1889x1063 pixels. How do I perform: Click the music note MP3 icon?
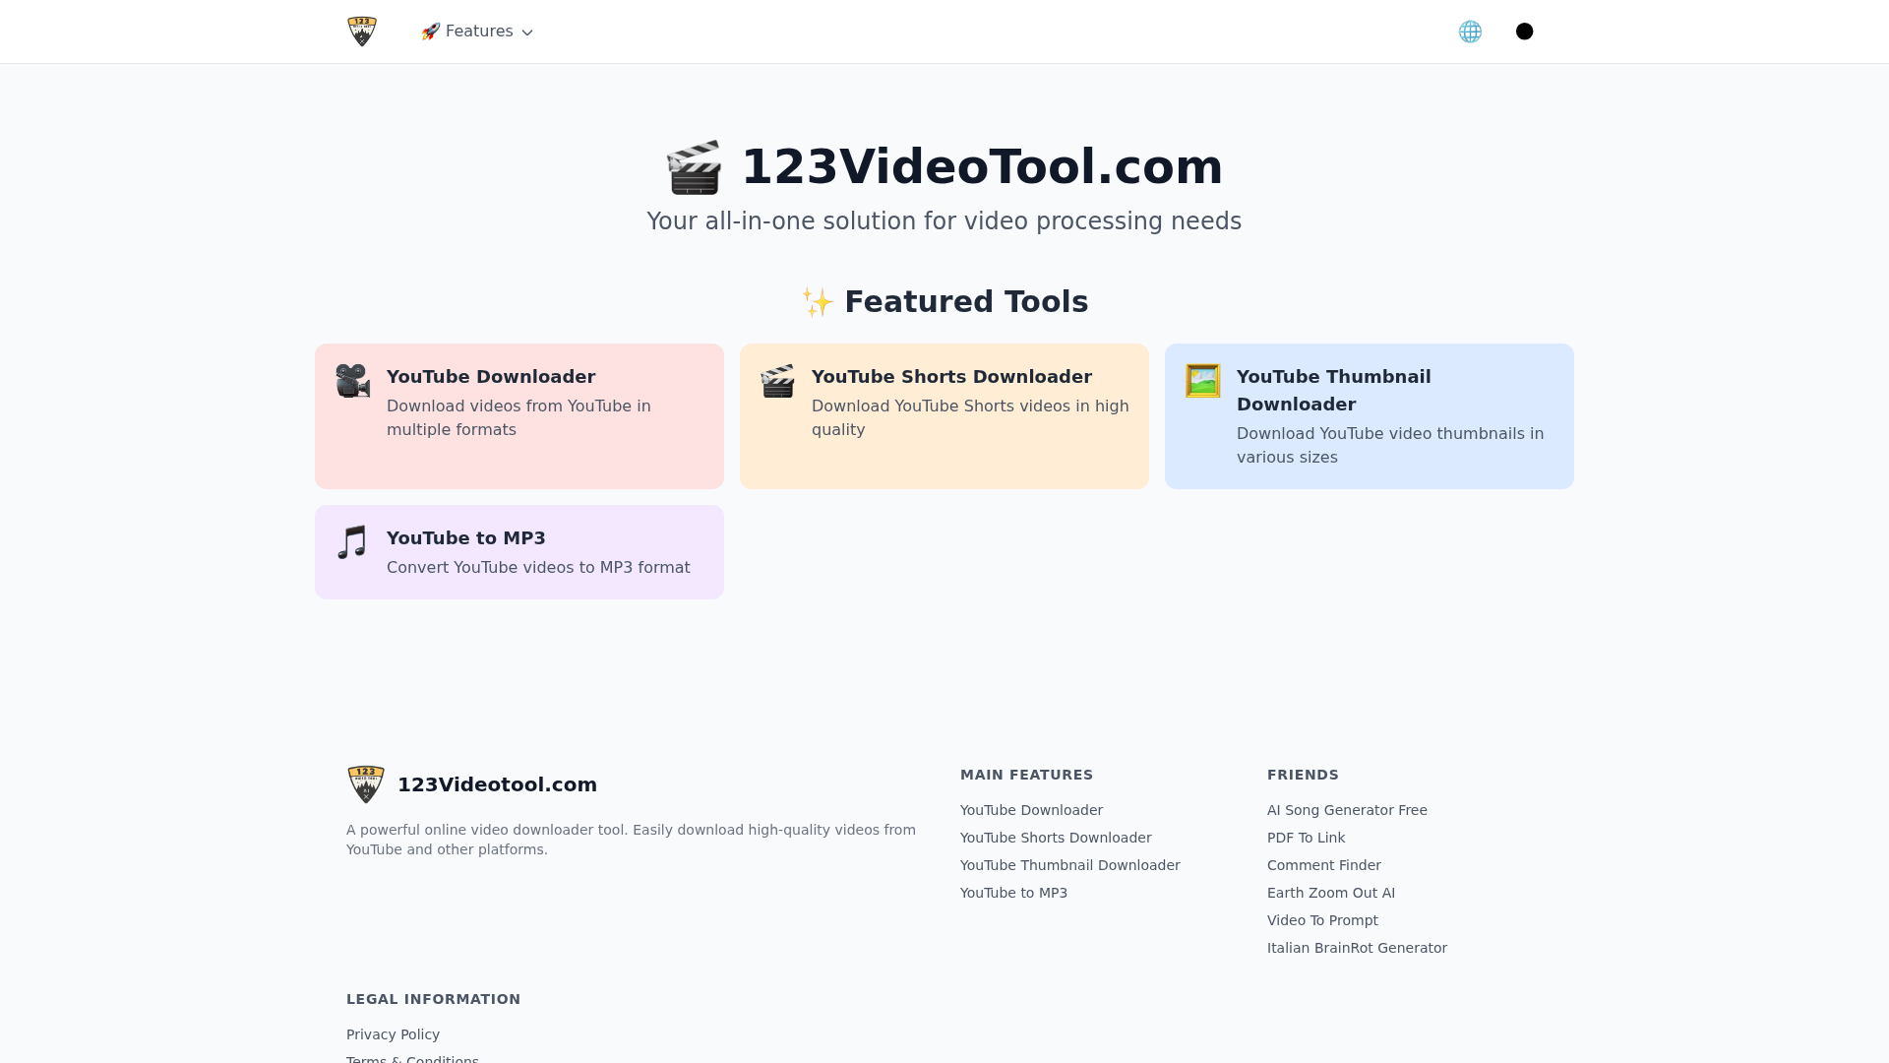(352, 542)
